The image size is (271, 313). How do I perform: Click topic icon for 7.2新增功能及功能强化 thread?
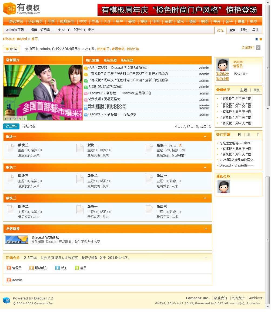[86, 87]
